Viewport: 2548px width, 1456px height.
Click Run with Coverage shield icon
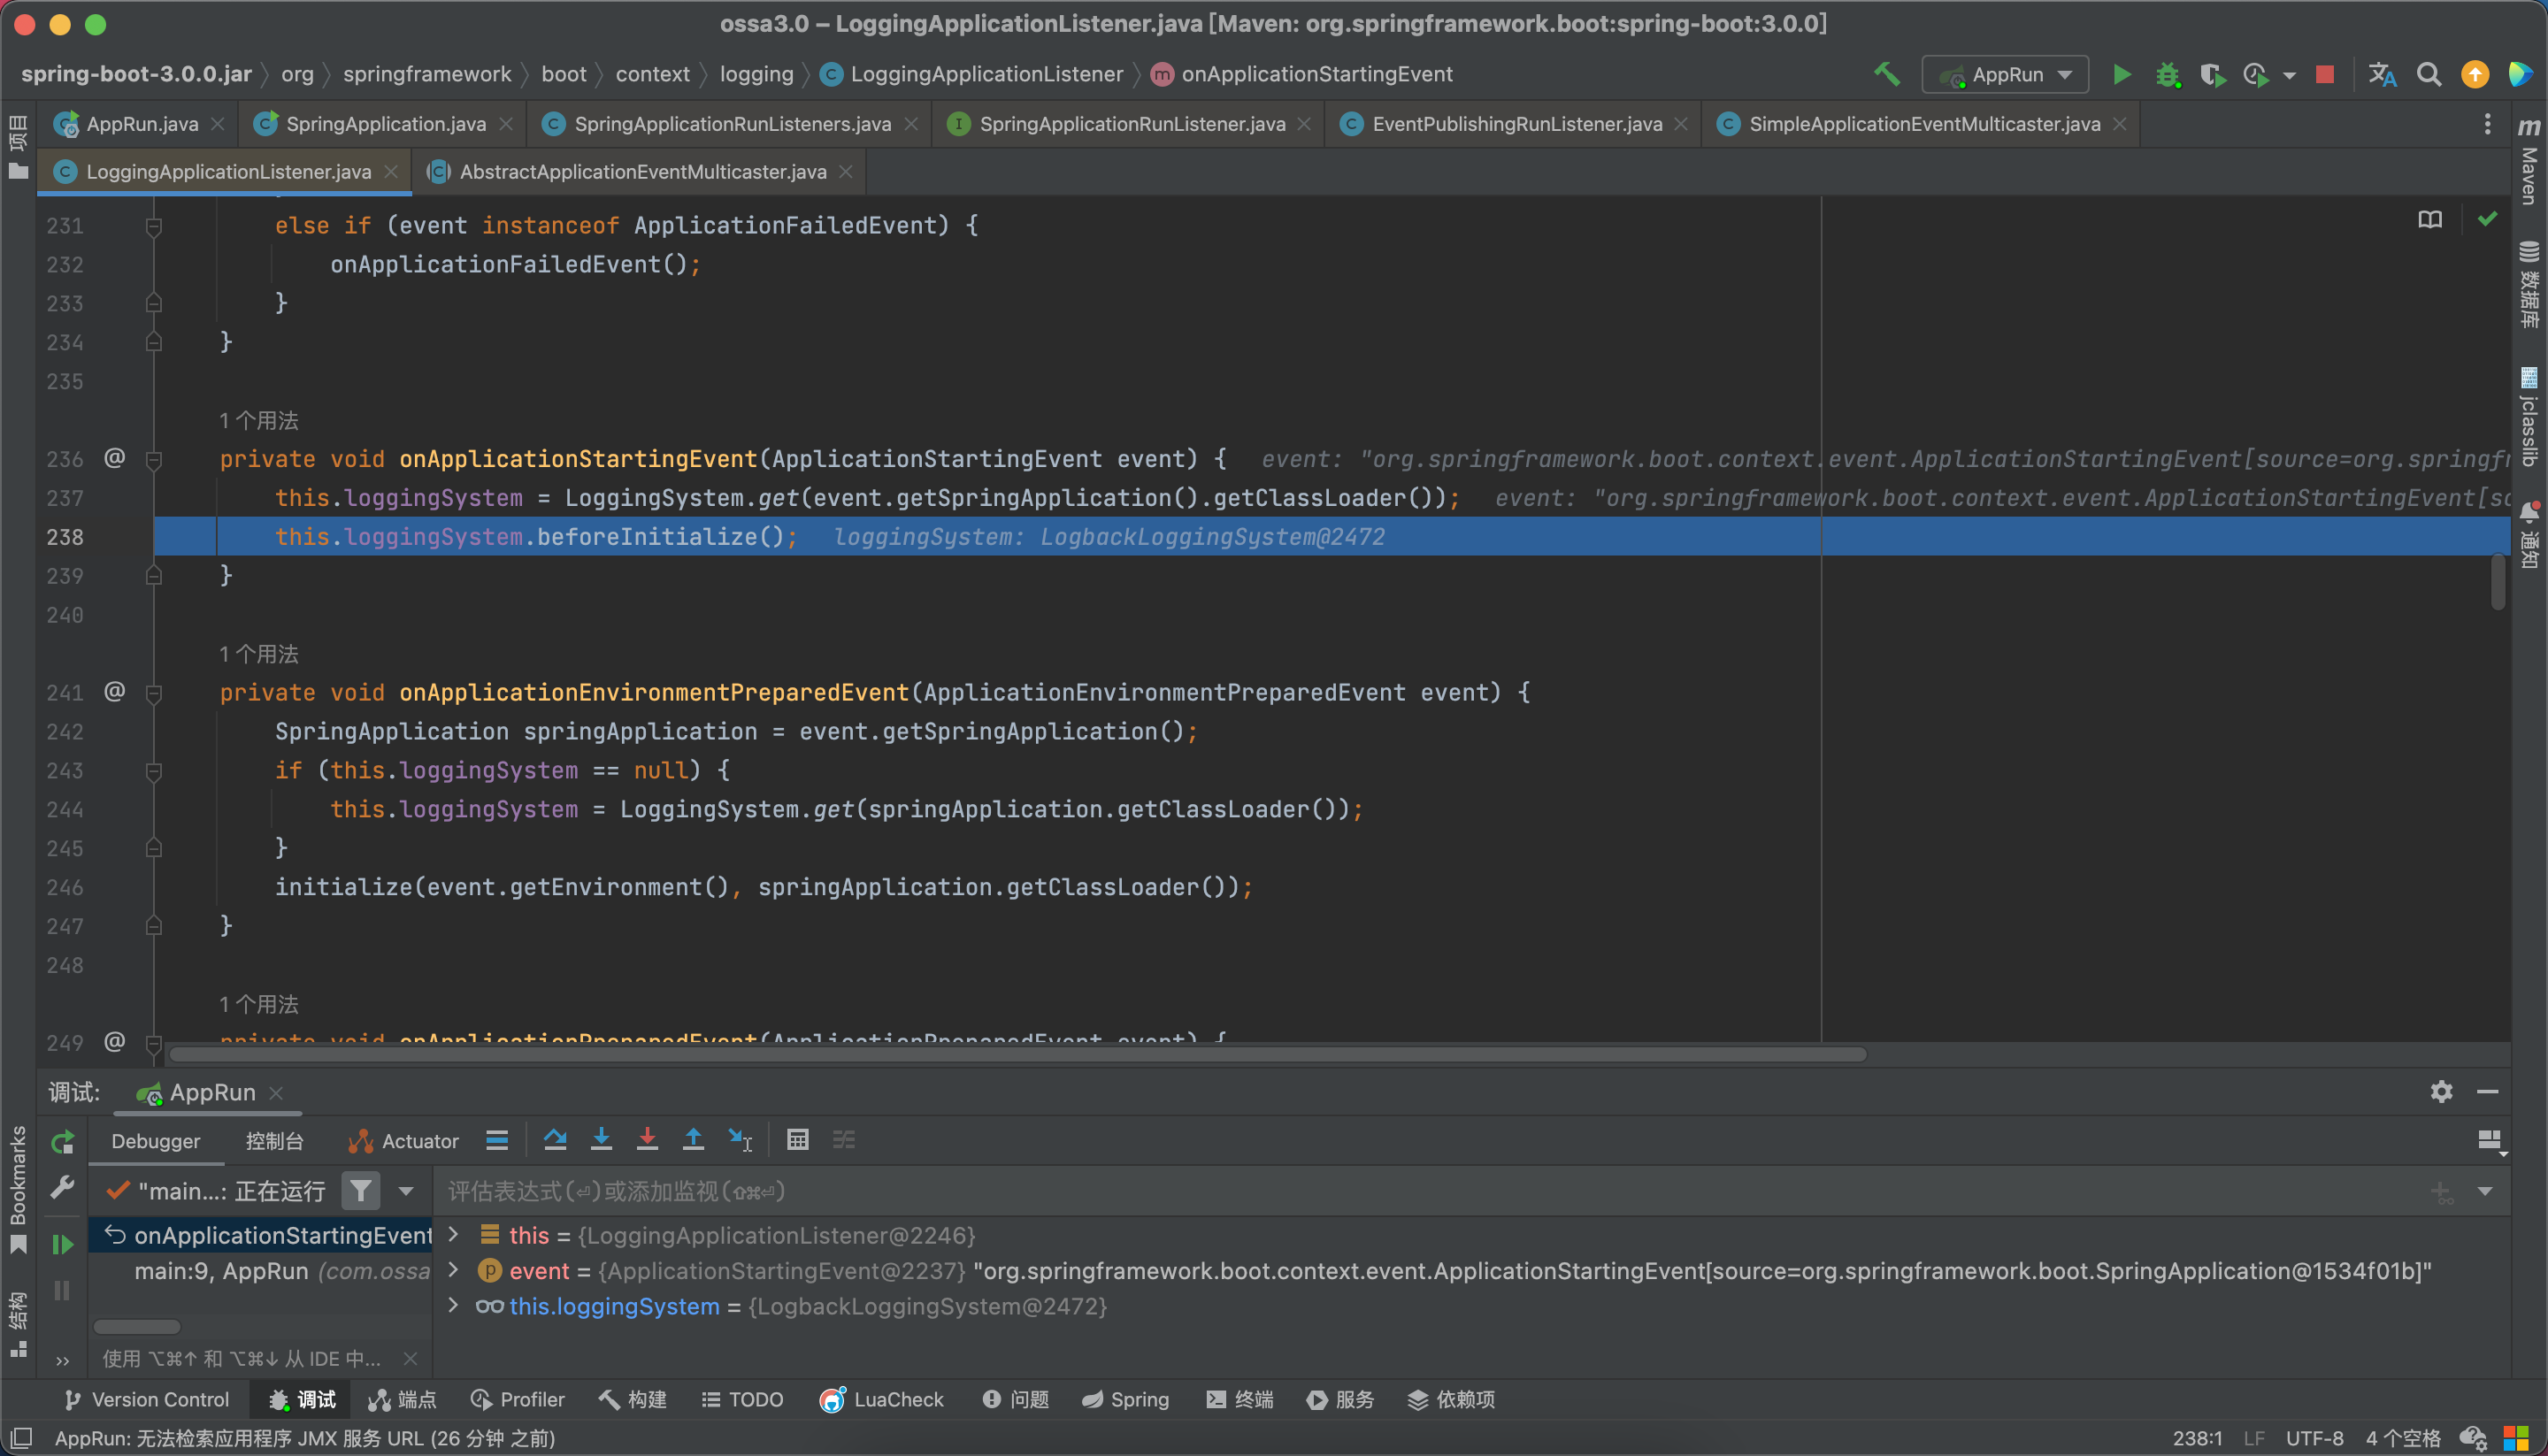[x=2212, y=75]
